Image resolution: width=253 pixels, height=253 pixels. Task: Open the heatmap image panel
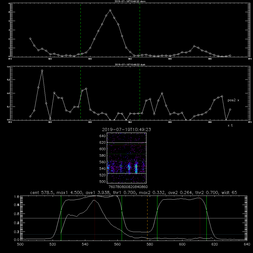[126, 158]
